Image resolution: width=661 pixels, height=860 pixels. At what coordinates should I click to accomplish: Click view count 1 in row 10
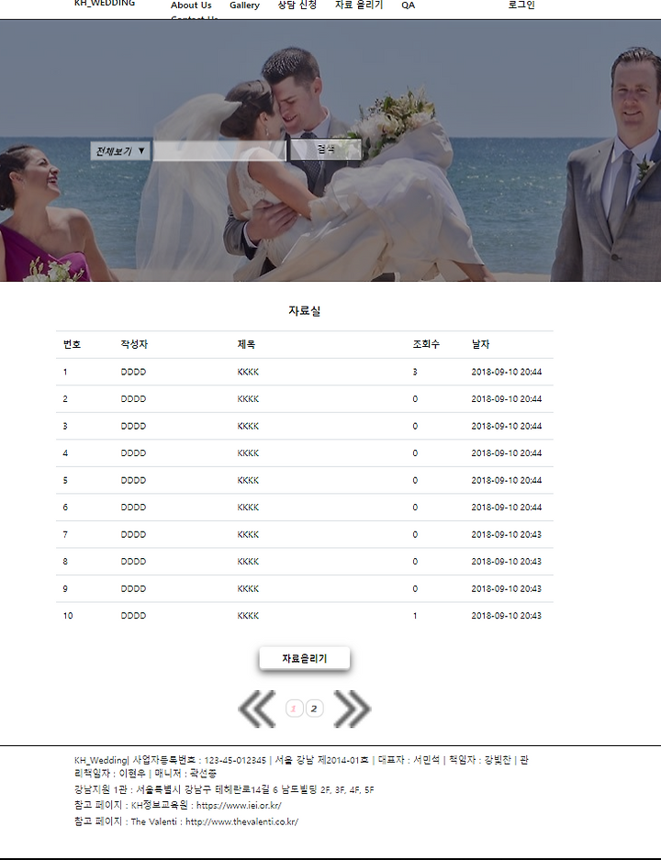[415, 616]
